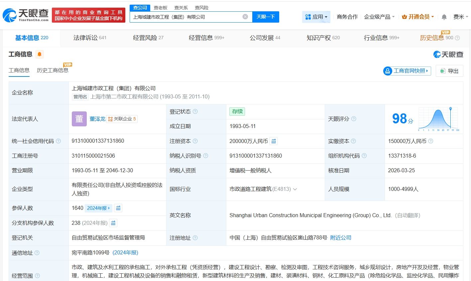
Task: Click the notification bell in the header
Action: point(444,17)
